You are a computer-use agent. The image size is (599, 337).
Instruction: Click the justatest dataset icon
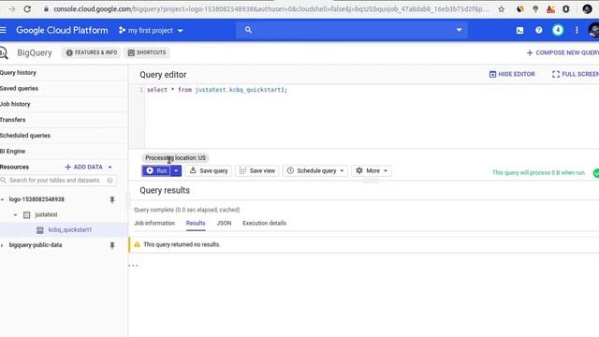pos(27,214)
